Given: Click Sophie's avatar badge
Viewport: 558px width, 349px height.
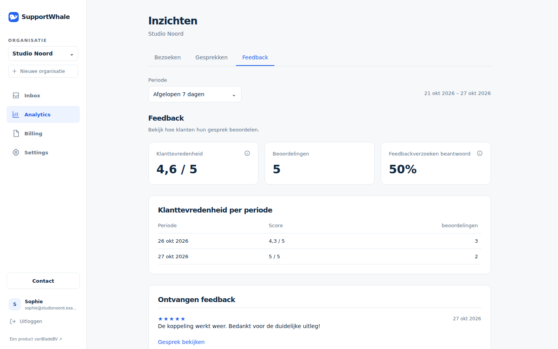Looking at the screenshot, I should (15, 304).
